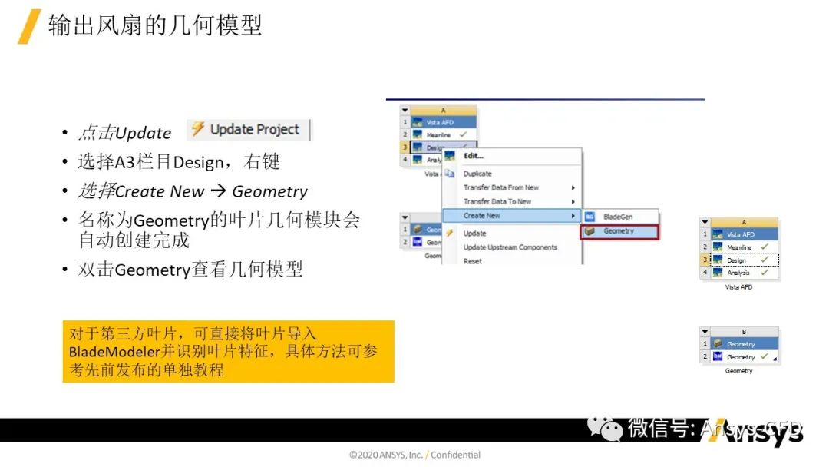The image size is (829, 467).
Task: Choose Edit... in the context menu
Action: click(473, 156)
